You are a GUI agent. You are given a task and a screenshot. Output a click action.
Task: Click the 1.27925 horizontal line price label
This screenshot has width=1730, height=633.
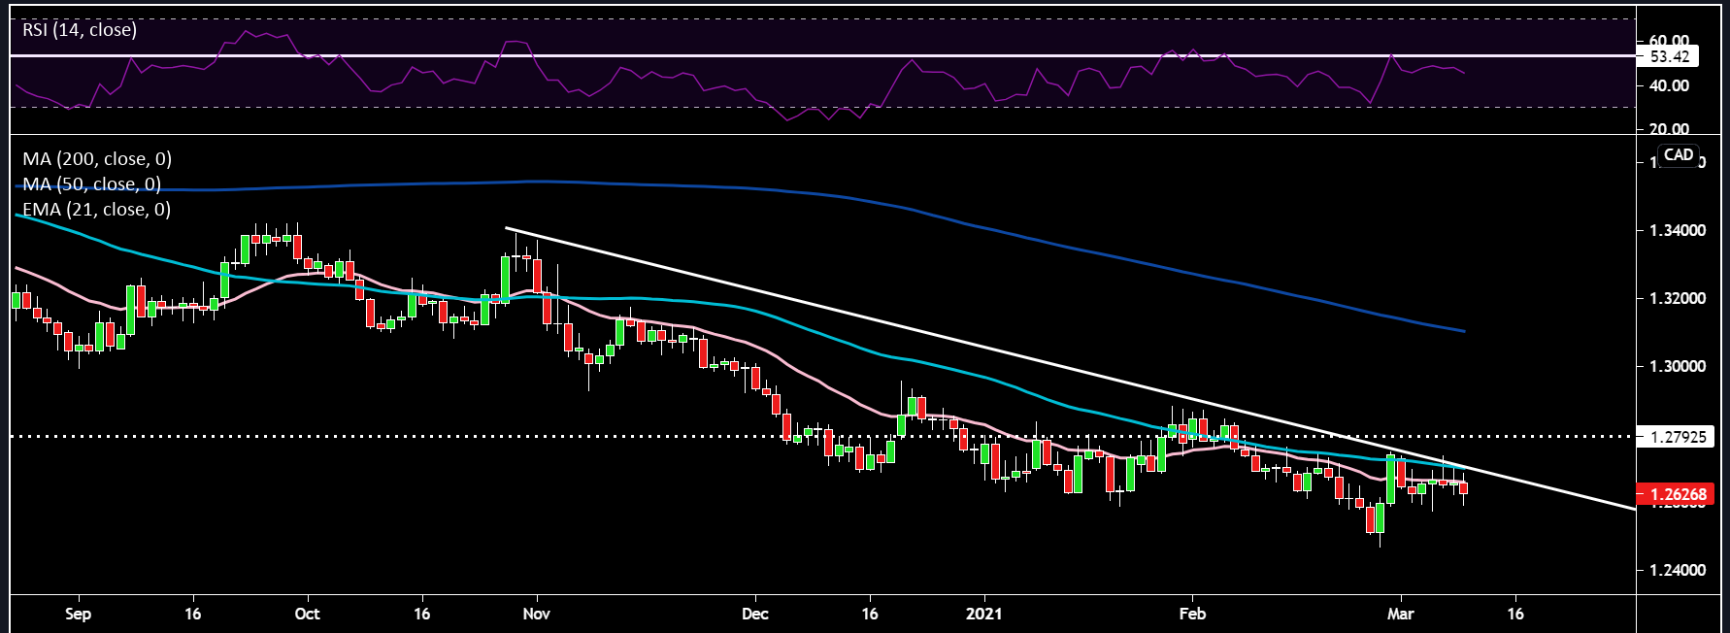[x=1676, y=437]
